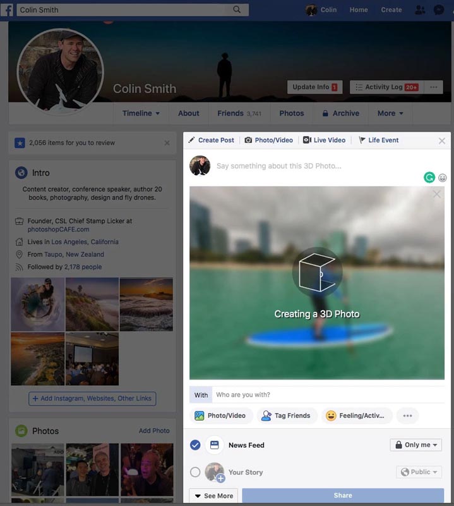Open the Activity Log button
This screenshot has width=454, height=506.
tap(387, 87)
